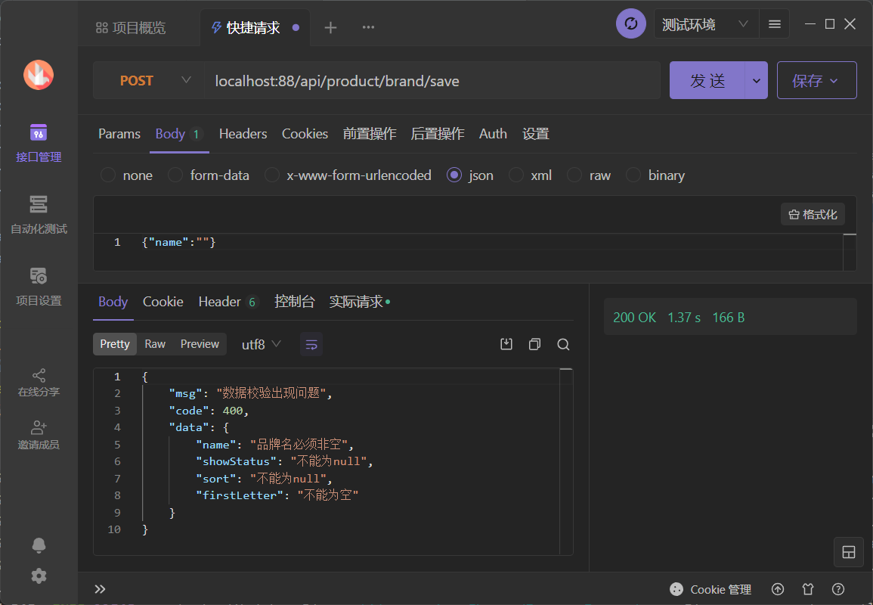Screen dimensions: 873x605
Task: Add a new tab with plus icon
Action: click(x=331, y=27)
